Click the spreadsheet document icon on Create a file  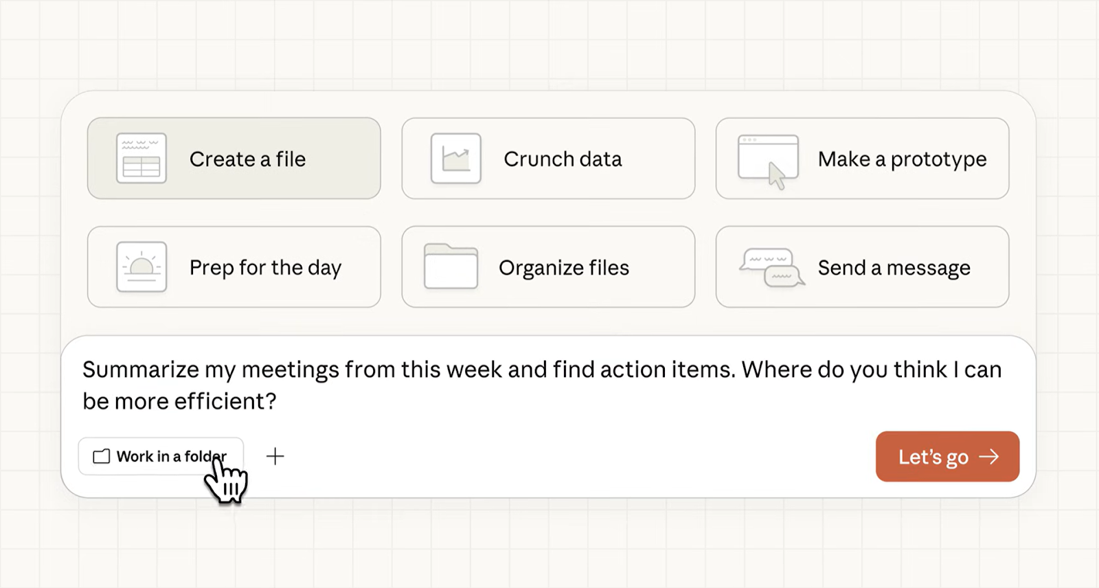click(141, 159)
